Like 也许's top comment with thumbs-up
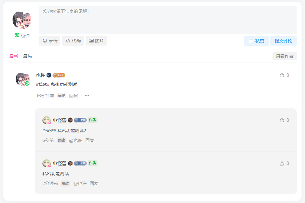Viewport: 305px width, 203px height. pyautogui.click(x=282, y=75)
